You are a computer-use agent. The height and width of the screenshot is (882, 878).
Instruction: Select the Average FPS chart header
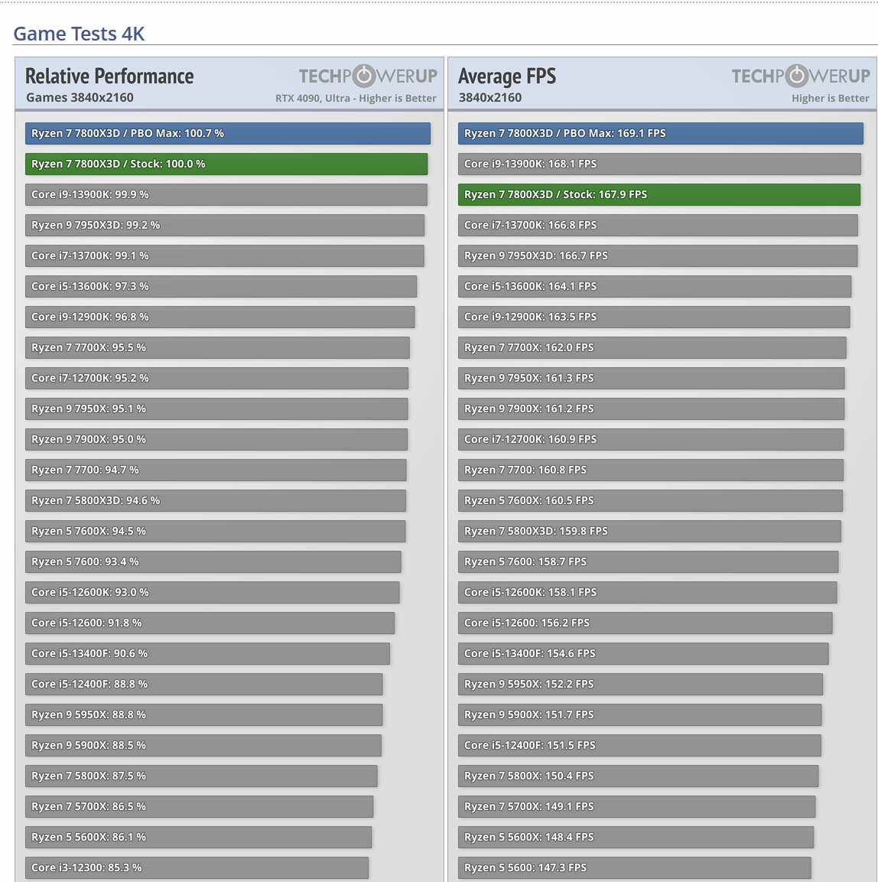pos(507,76)
